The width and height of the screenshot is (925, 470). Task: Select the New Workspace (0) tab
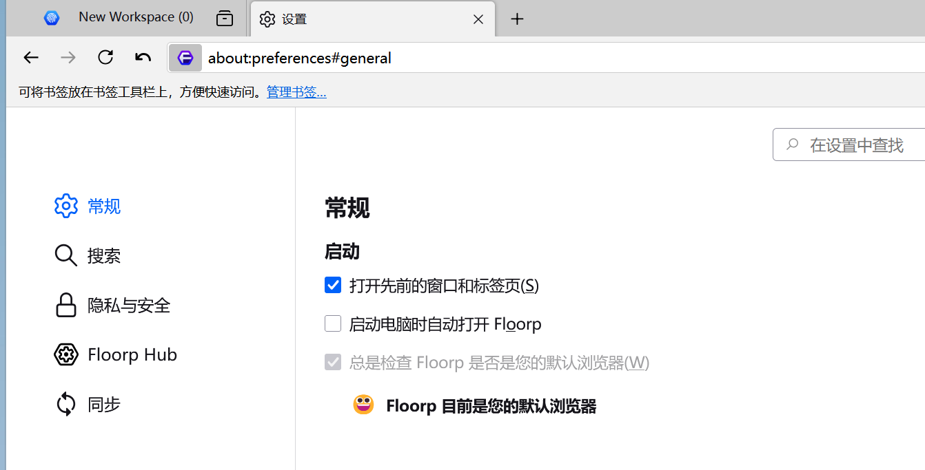click(136, 17)
